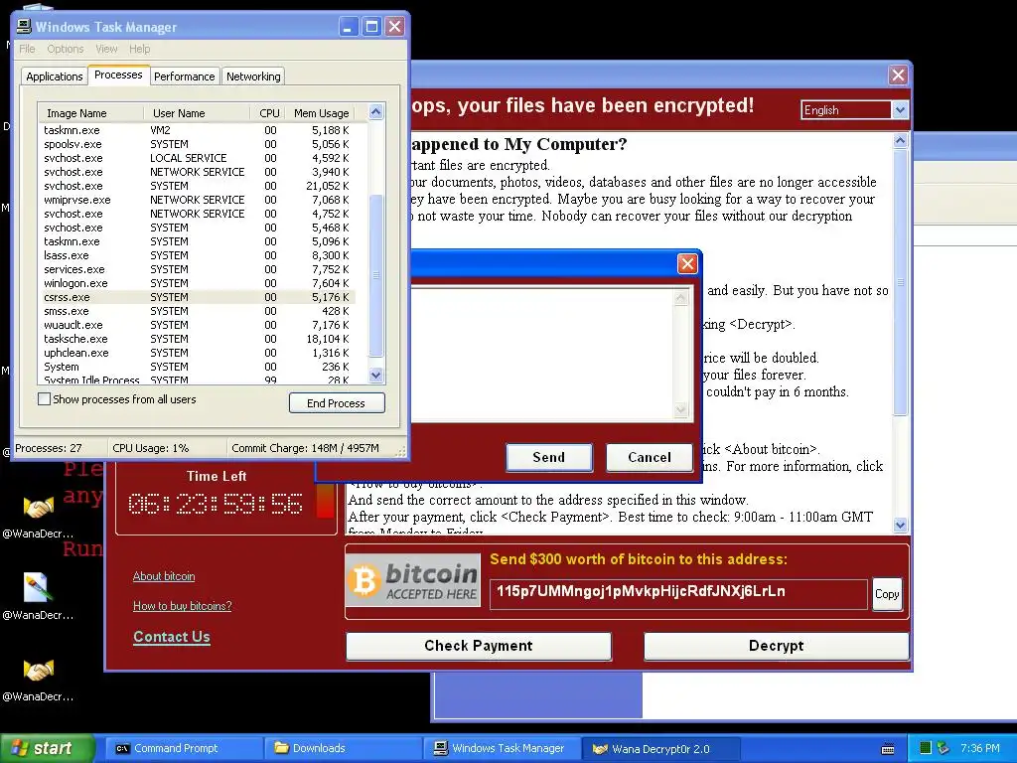
Task: Click the bitcoin accepted here logo
Action: tap(413, 580)
